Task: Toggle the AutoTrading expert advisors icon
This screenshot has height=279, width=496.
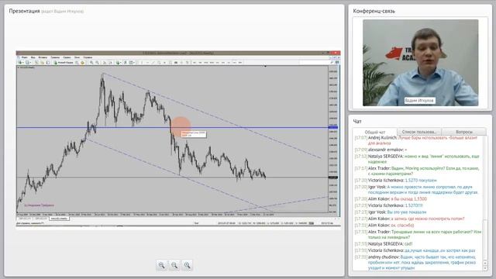Action: point(83,63)
